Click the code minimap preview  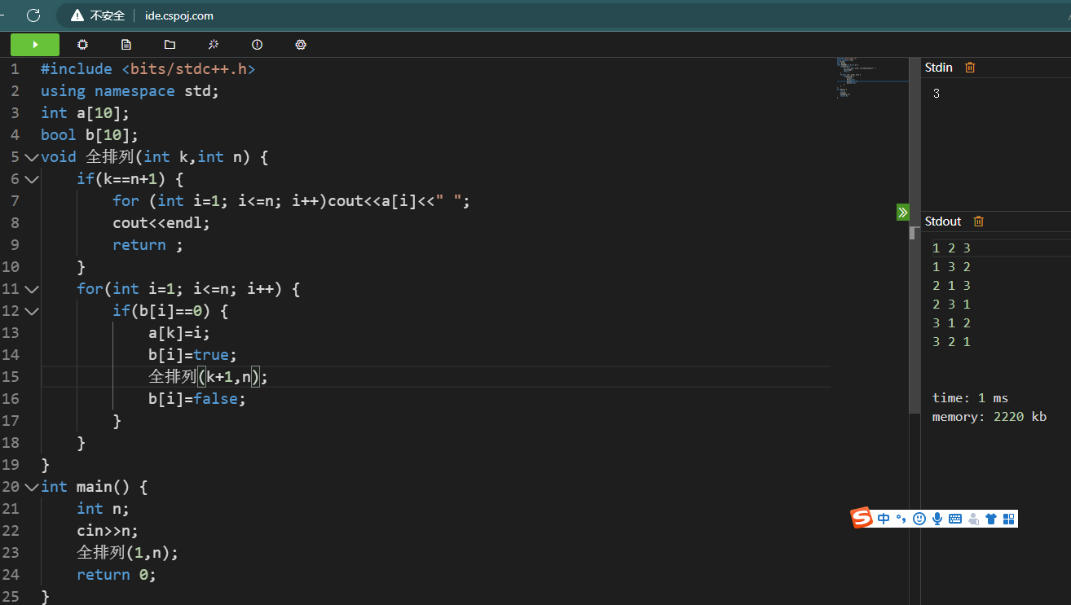click(870, 78)
